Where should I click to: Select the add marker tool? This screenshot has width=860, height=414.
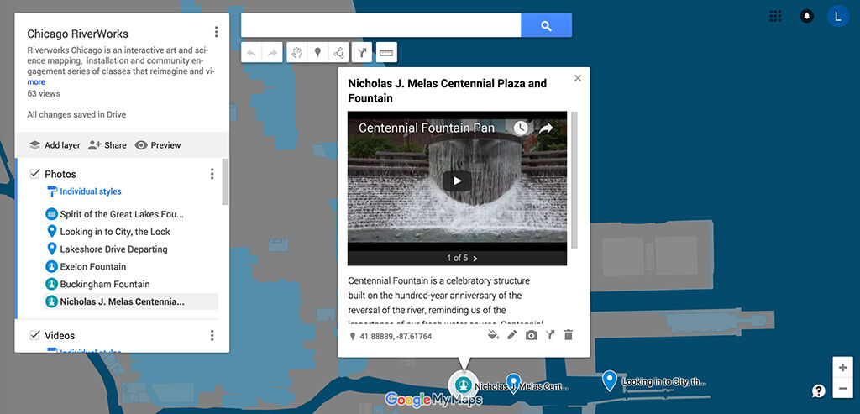pos(317,53)
